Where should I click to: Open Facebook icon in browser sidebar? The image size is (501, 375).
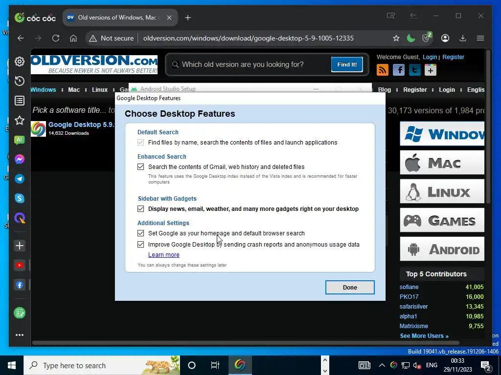point(20,285)
